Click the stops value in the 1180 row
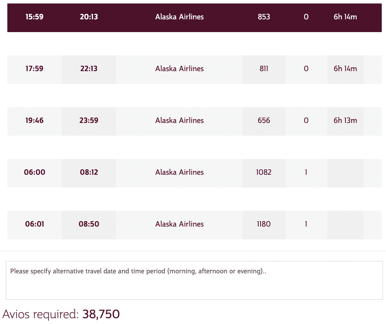The height and width of the screenshot is (324, 386). 306,224
